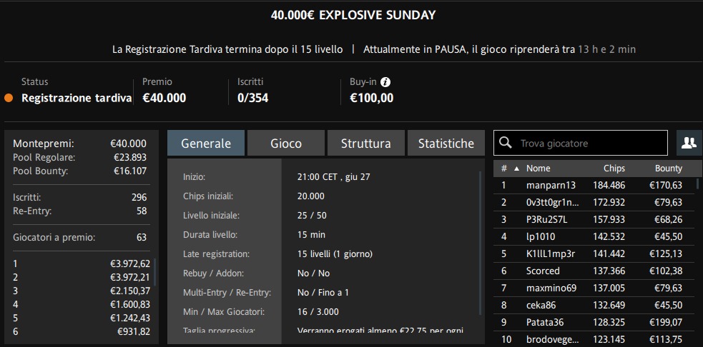Open the Struttura tab
The width and height of the screenshot is (703, 347).
[x=366, y=144]
